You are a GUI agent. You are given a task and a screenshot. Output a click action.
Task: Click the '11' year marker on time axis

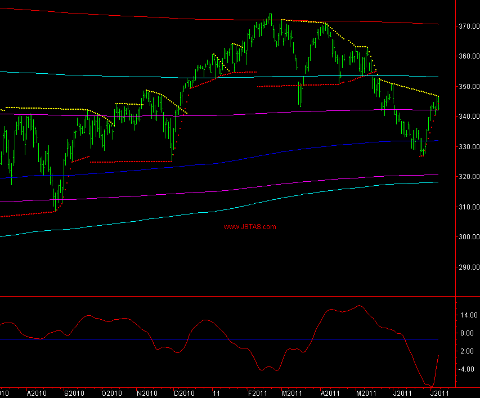click(216, 393)
